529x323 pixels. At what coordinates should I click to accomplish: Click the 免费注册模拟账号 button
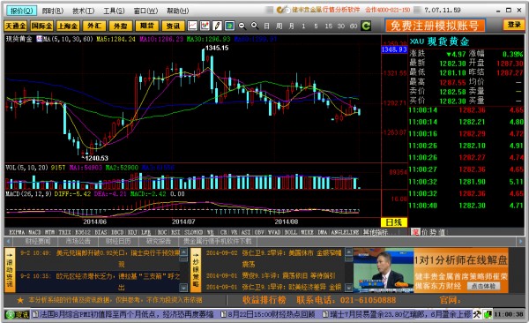click(435, 26)
